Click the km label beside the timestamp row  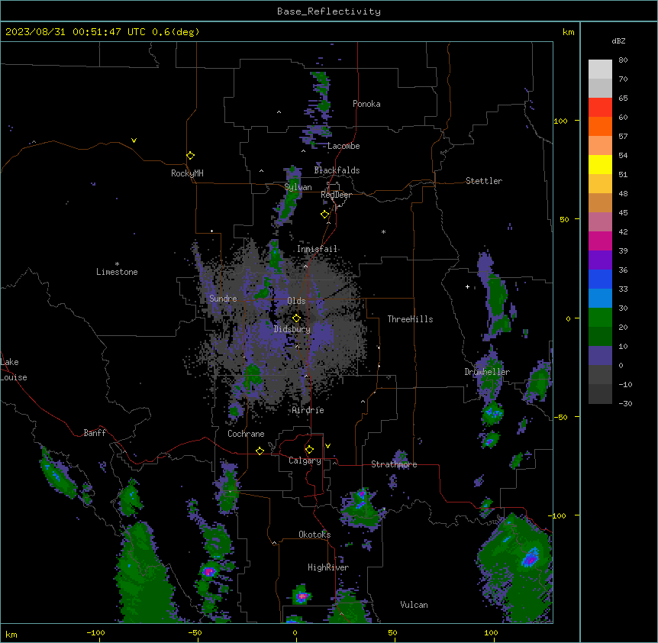coord(569,32)
